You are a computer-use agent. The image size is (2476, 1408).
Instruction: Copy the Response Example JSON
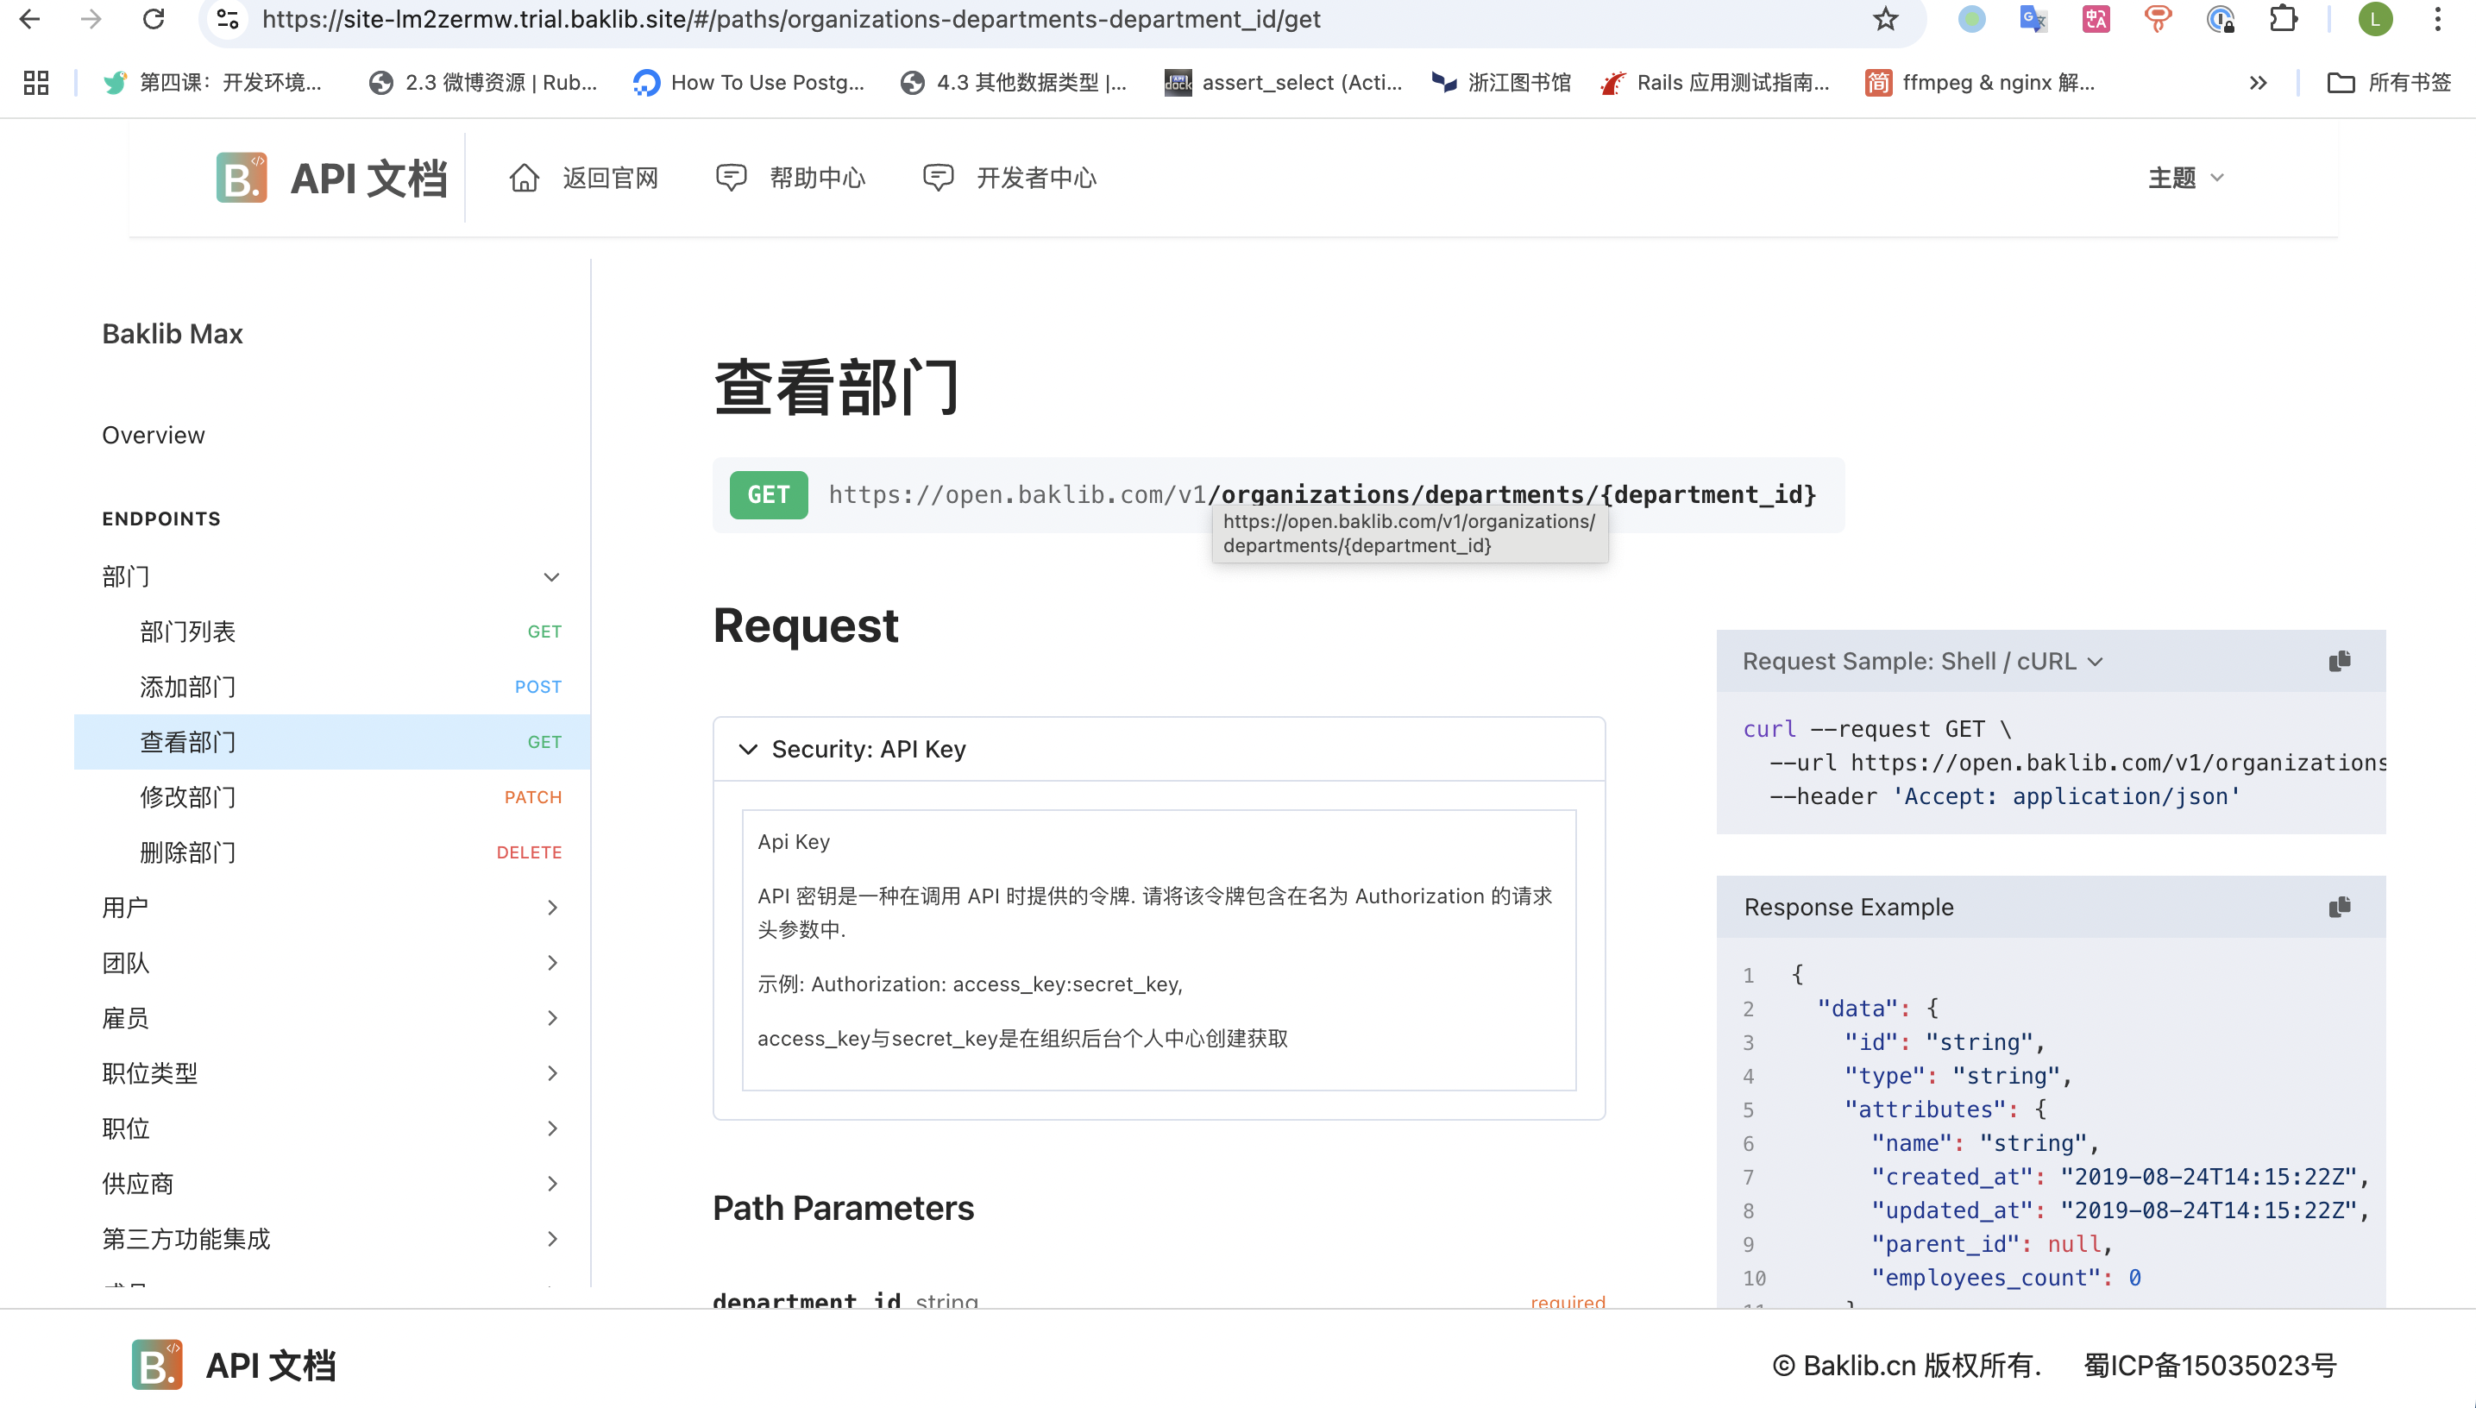[2339, 907]
